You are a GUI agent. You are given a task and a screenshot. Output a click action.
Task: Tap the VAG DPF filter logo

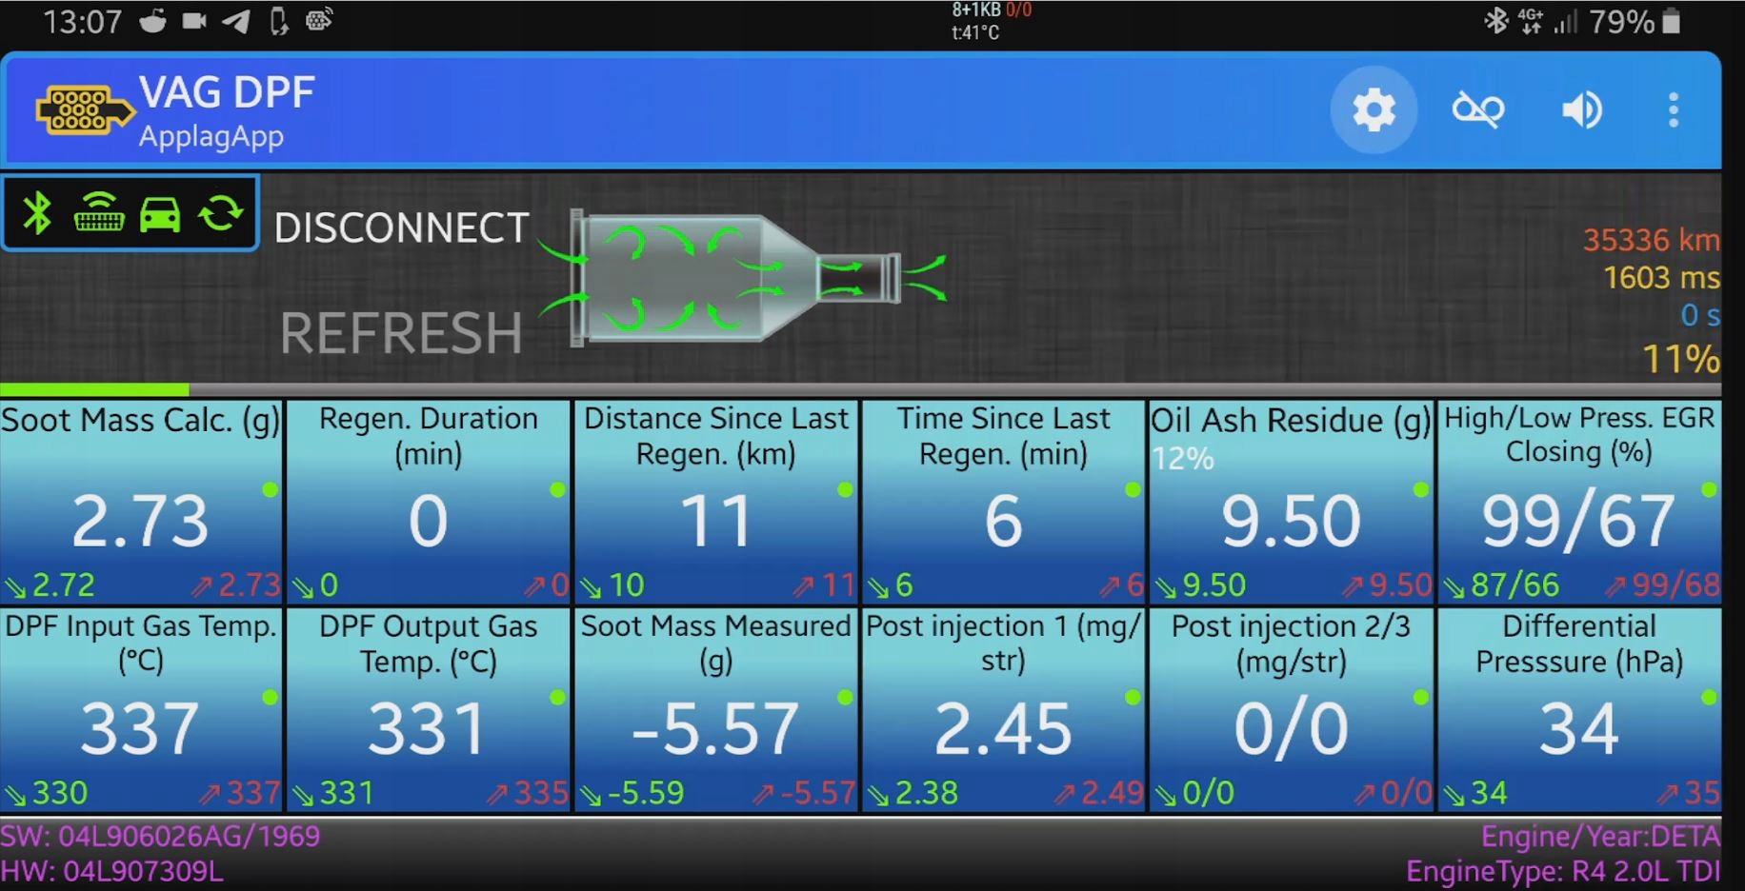[x=85, y=110]
